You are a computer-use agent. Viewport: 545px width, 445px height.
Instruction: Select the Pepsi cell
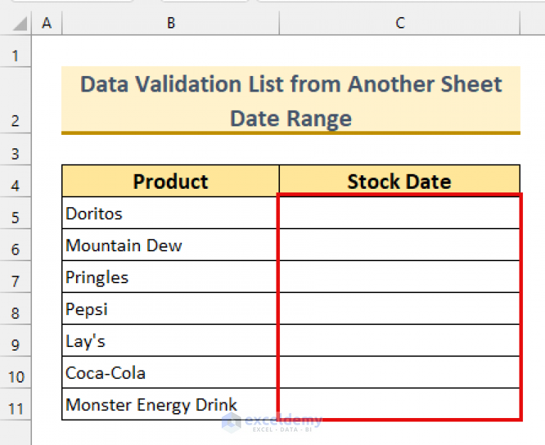(x=171, y=309)
